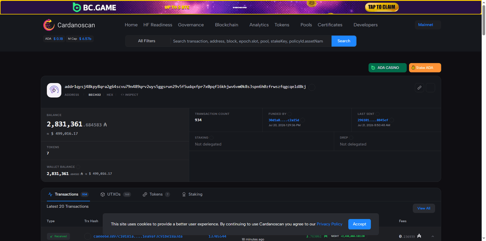Click the circular icon before caeee6e3897 hash
The image size is (486, 241).
(x=87, y=236)
